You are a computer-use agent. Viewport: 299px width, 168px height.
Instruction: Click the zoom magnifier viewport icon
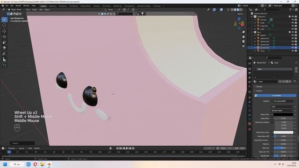[243, 32]
